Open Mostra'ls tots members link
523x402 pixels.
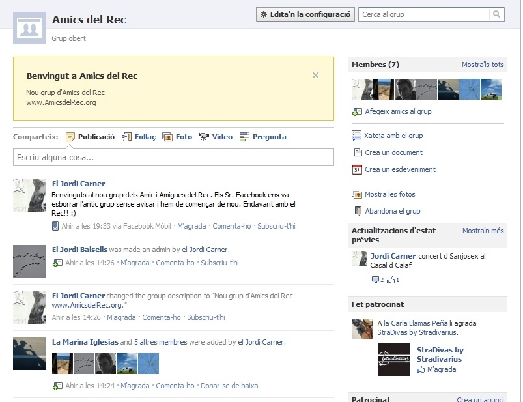(x=482, y=65)
